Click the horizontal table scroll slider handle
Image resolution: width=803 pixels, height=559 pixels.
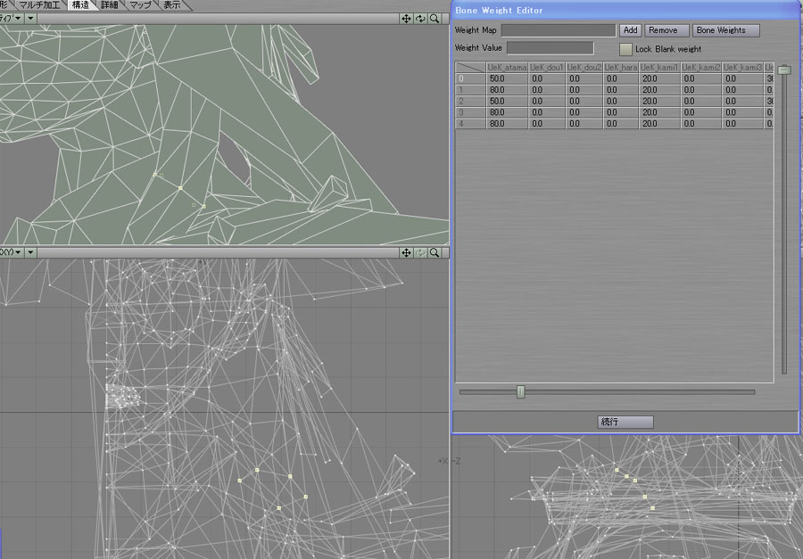521,391
